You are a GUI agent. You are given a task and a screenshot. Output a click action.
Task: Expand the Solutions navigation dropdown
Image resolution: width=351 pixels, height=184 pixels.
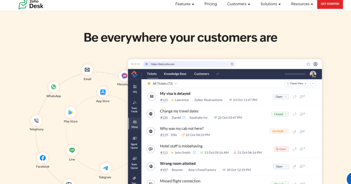(270, 4)
